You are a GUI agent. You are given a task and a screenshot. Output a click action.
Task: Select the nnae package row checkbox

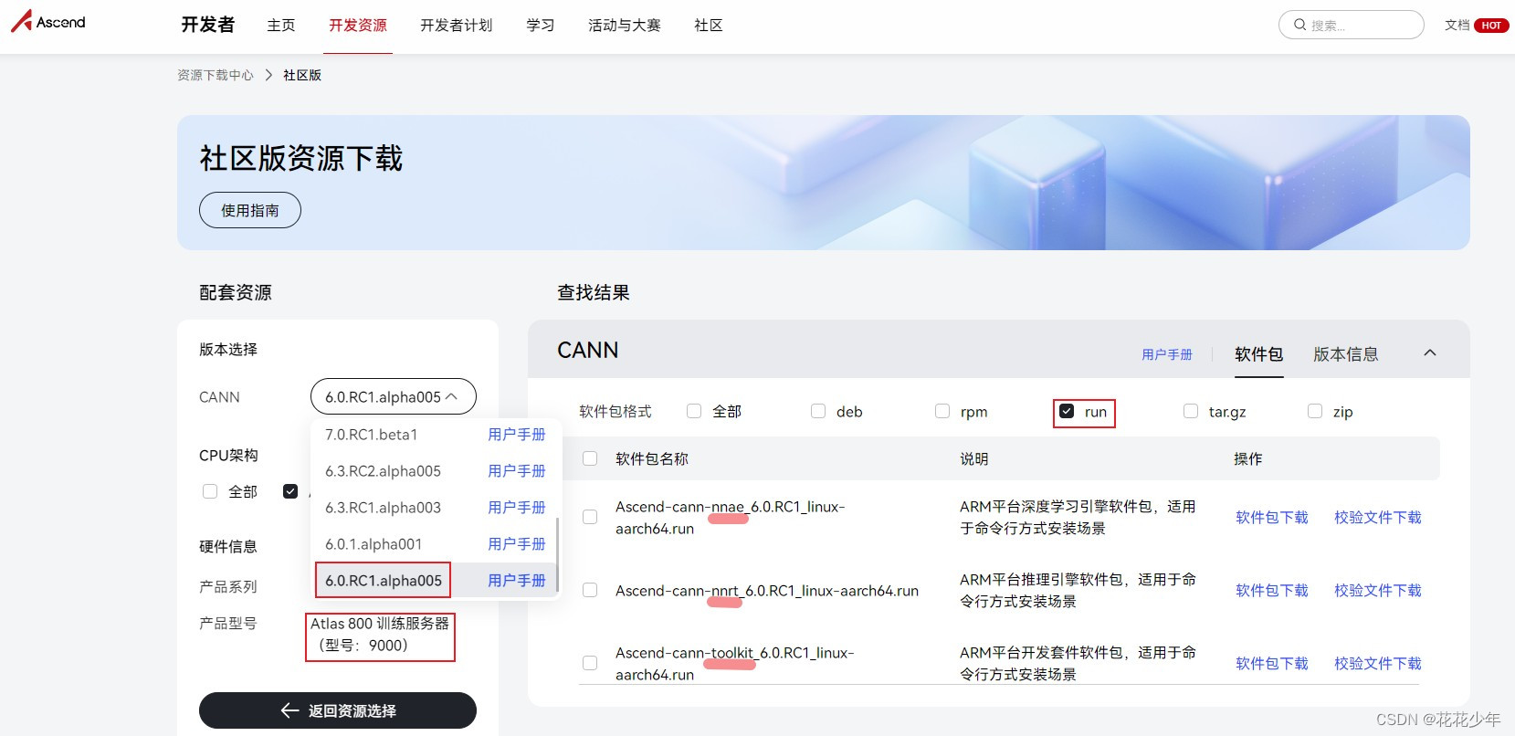(x=590, y=517)
